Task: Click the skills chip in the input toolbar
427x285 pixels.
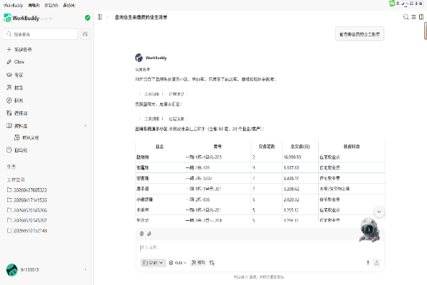Action: click(x=198, y=263)
